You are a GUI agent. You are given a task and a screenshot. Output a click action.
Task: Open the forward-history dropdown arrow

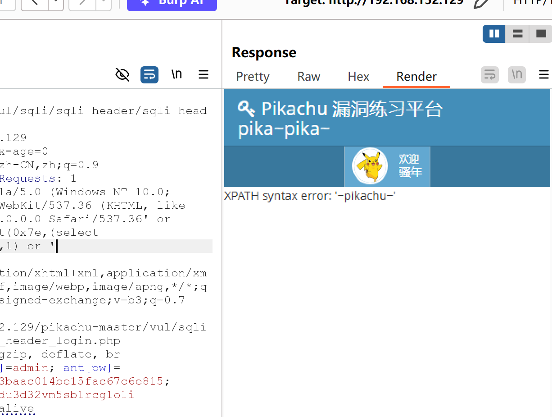pos(104,4)
